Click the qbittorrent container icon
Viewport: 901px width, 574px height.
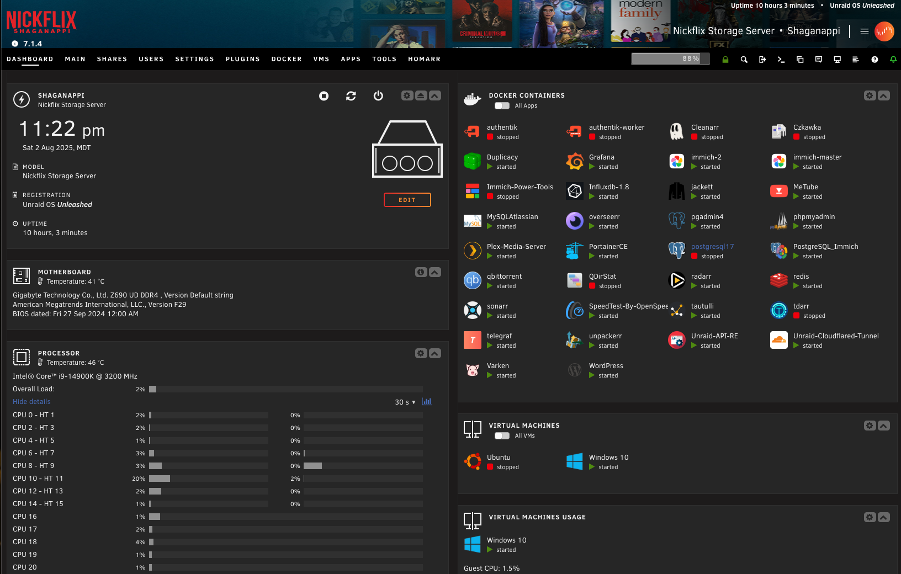click(x=473, y=280)
